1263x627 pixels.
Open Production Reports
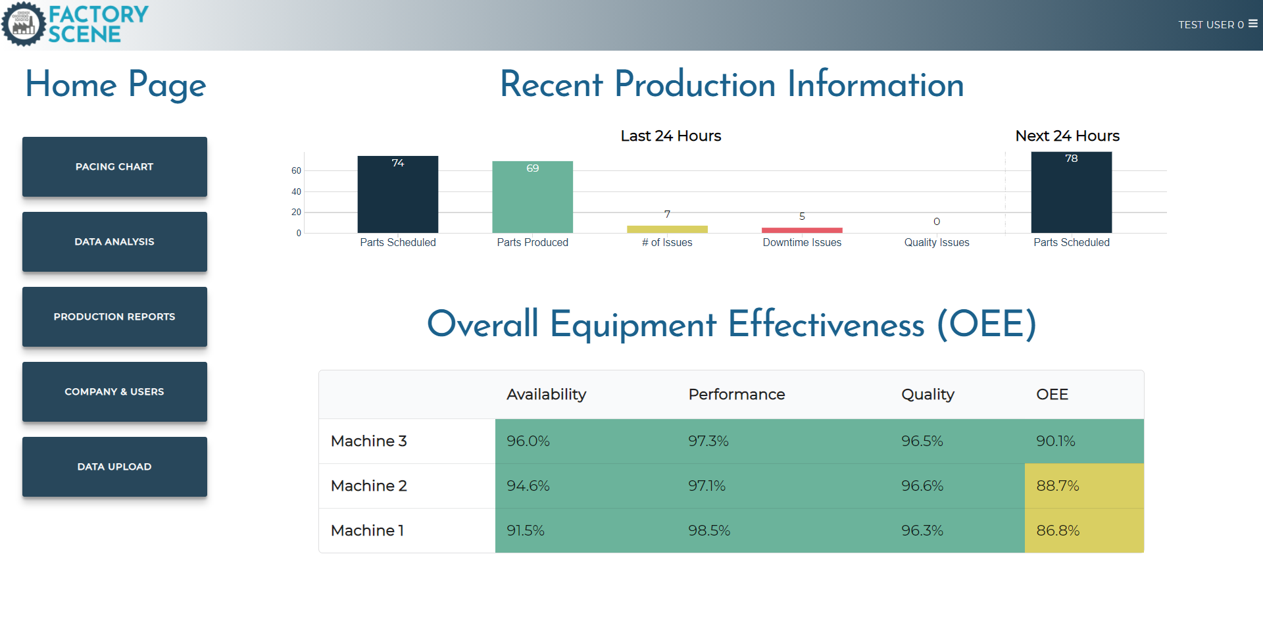(114, 316)
